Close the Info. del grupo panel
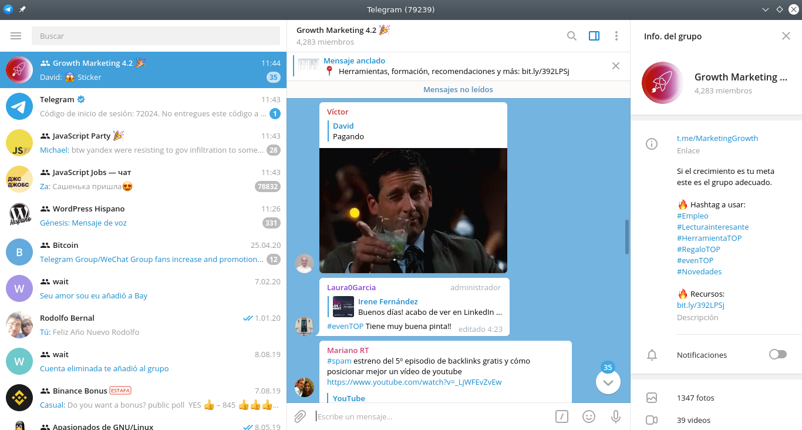Image resolution: width=802 pixels, height=430 pixels. tap(786, 36)
